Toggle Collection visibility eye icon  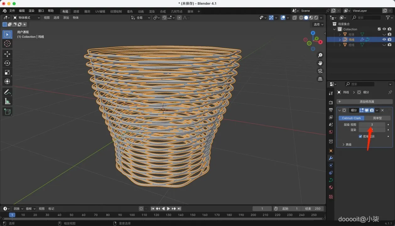pyautogui.click(x=384, y=29)
